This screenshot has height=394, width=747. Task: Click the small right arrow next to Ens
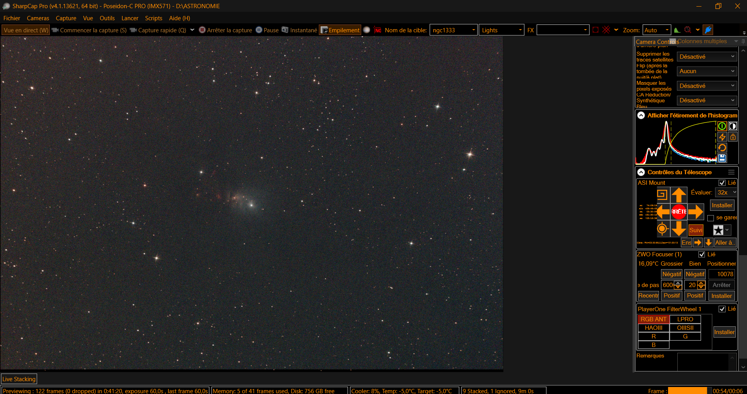point(698,243)
